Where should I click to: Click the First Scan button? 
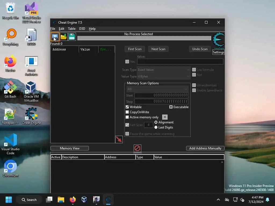tap(135, 49)
